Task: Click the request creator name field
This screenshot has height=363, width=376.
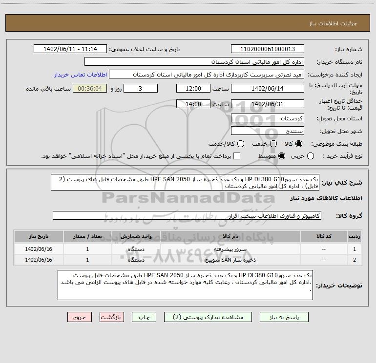Action: tap(207, 75)
